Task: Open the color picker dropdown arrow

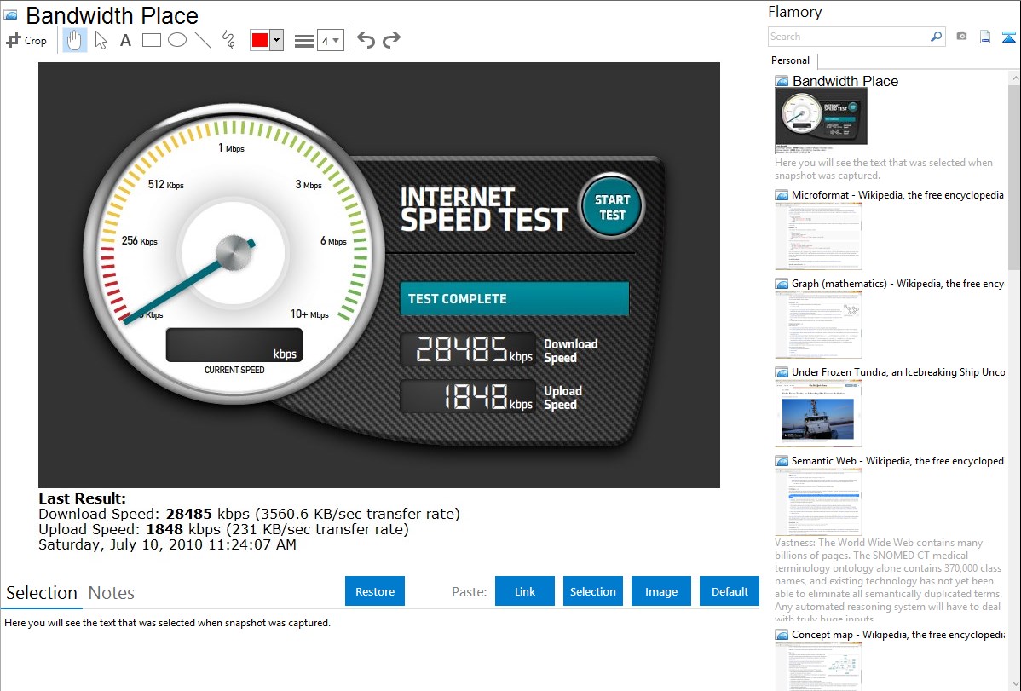Action: pyautogui.click(x=276, y=40)
